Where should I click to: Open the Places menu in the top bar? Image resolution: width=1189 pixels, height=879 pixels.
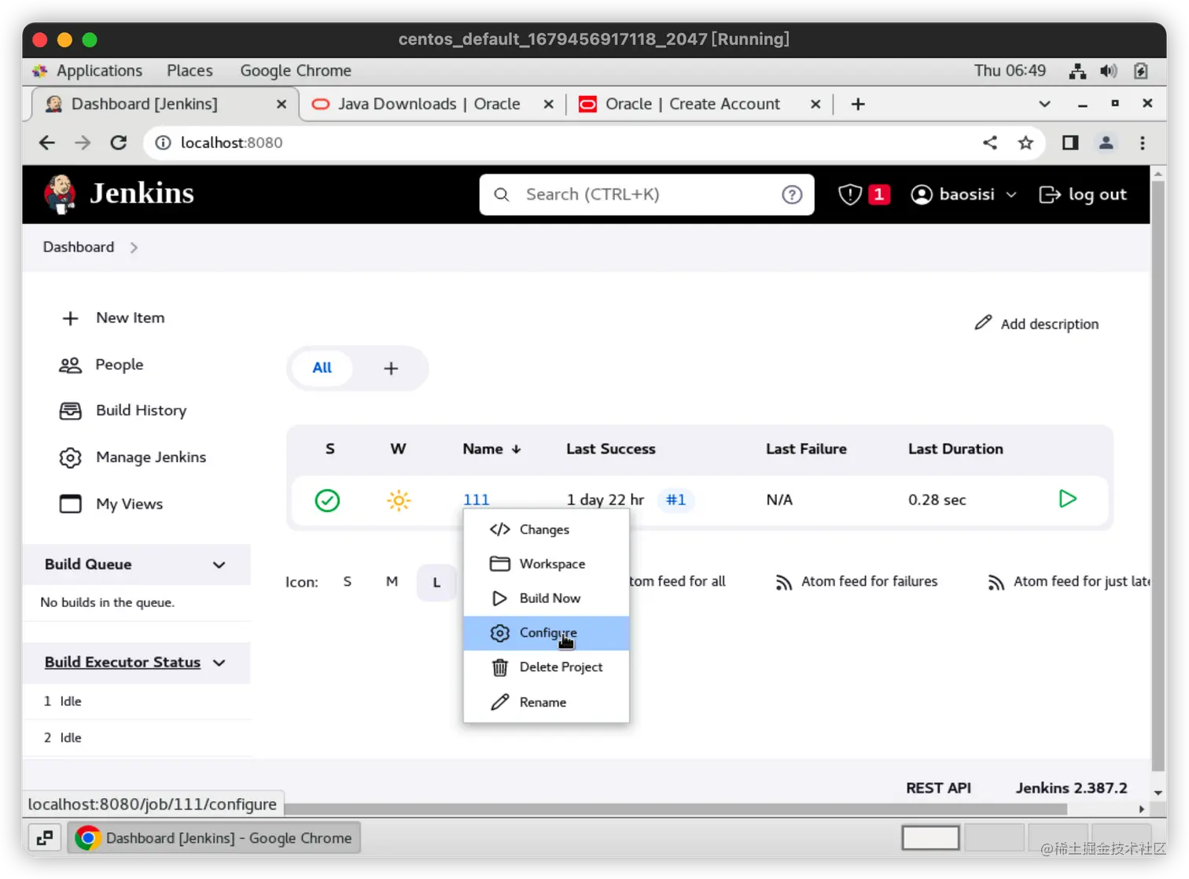pos(190,71)
